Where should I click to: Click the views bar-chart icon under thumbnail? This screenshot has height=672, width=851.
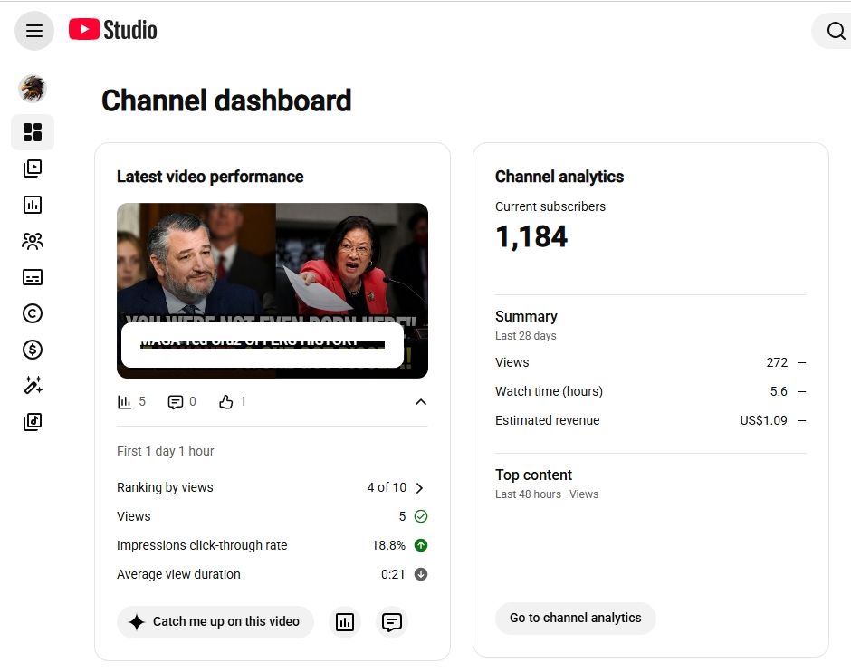click(x=124, y=402)
